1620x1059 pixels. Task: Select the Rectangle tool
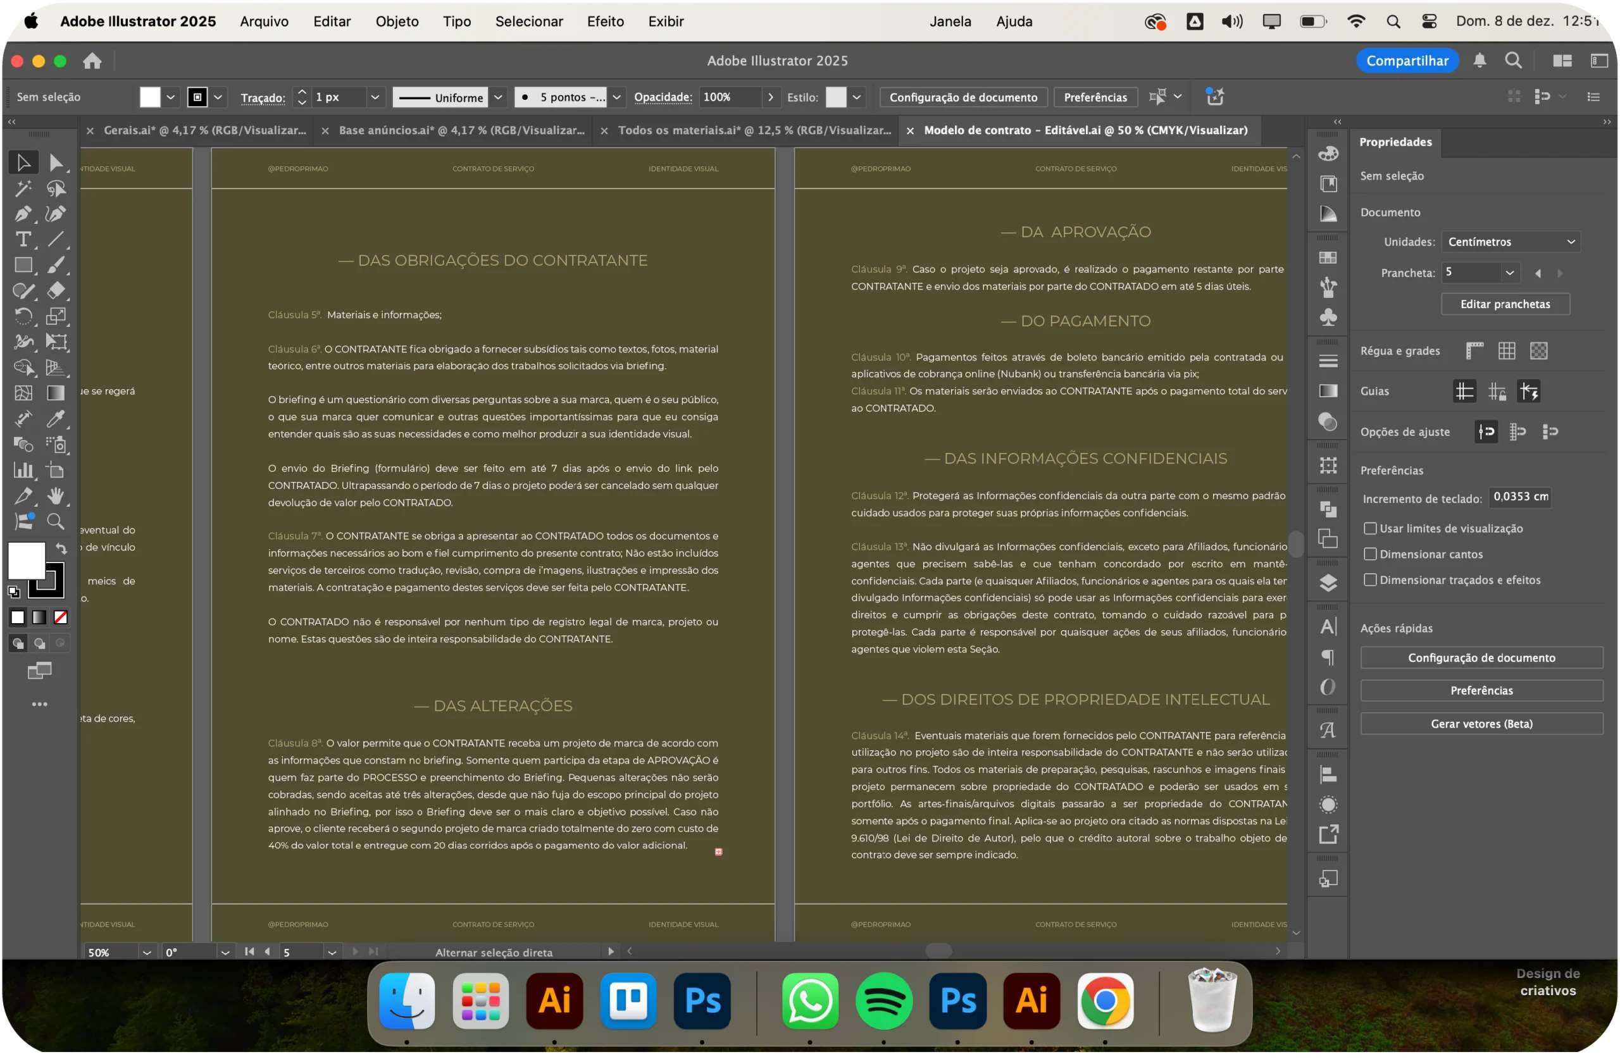coord(22,266)
